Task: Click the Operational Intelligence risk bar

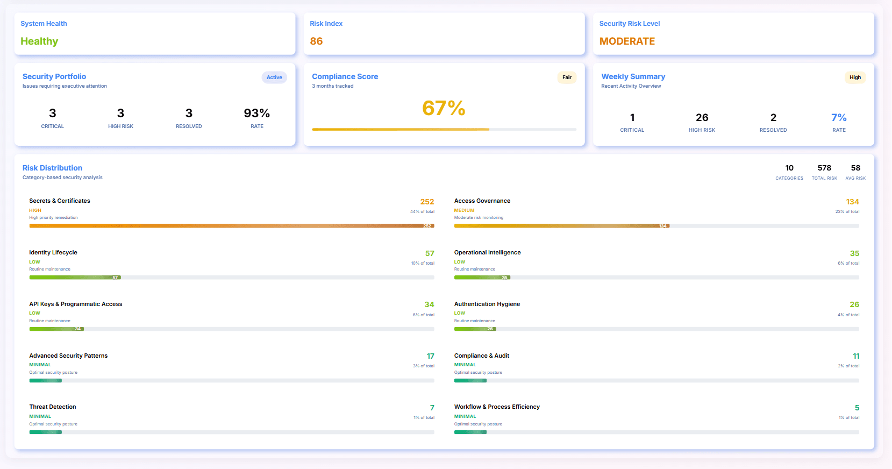Action: pos(656,278)
